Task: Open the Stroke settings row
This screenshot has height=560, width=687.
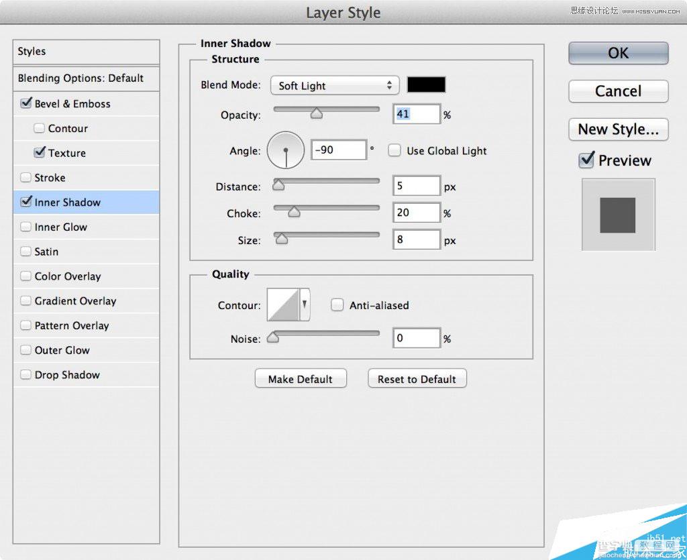Action: (x=86, y=177)
